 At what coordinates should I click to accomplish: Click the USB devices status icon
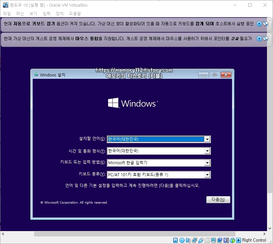tap(201, 240)
